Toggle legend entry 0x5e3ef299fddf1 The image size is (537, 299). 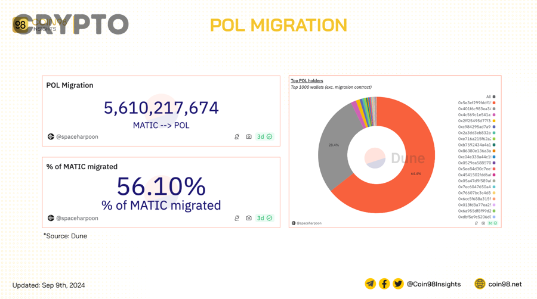477,102
